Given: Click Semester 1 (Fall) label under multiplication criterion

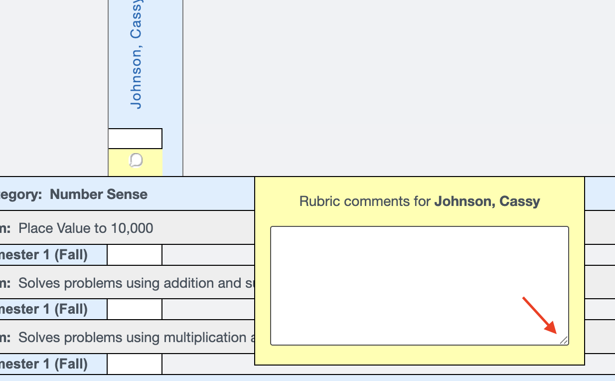Looking at the screenshot, I should pos(44,364).
